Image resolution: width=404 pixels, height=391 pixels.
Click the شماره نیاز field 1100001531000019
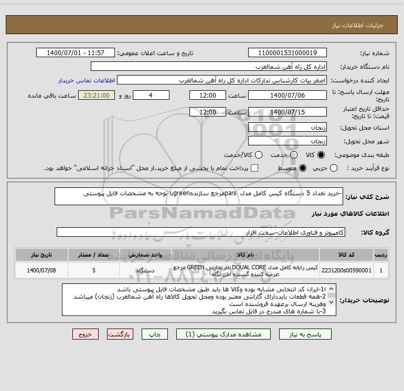click(x=288, y=52)
